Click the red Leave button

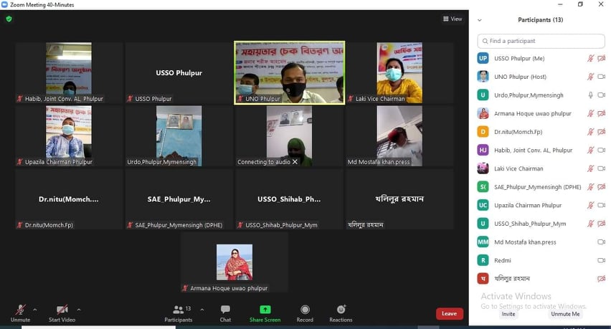pos(449,313)
